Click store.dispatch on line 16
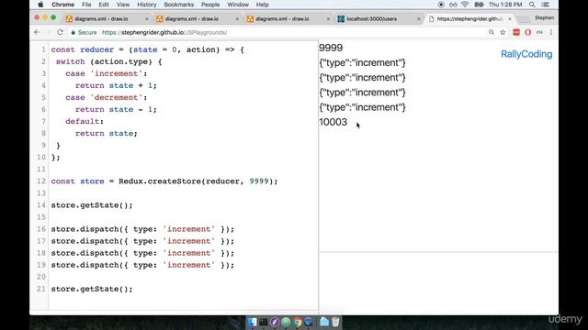588x330 pixels. [x=142, y=229]
